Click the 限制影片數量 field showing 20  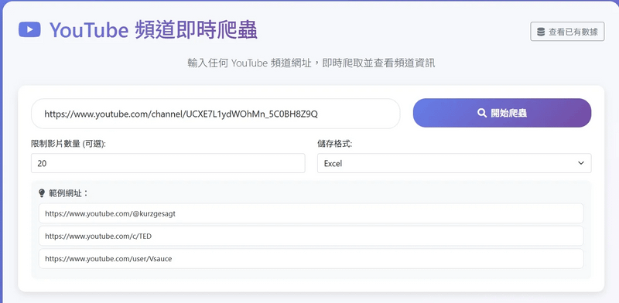[x=168, y=163]
